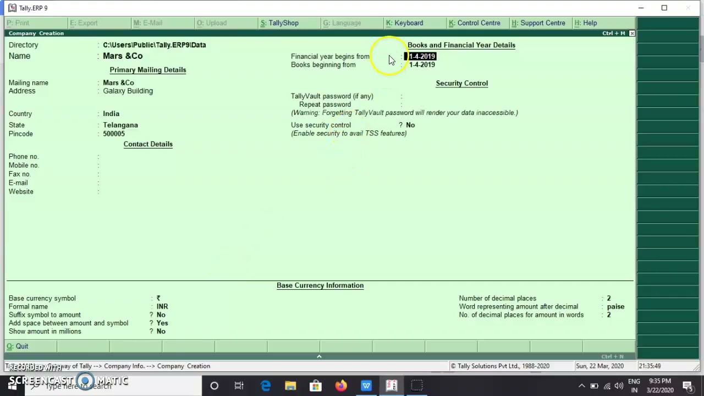
Task: Click the Base currency symbol value
Action: (x=158, y=299)
